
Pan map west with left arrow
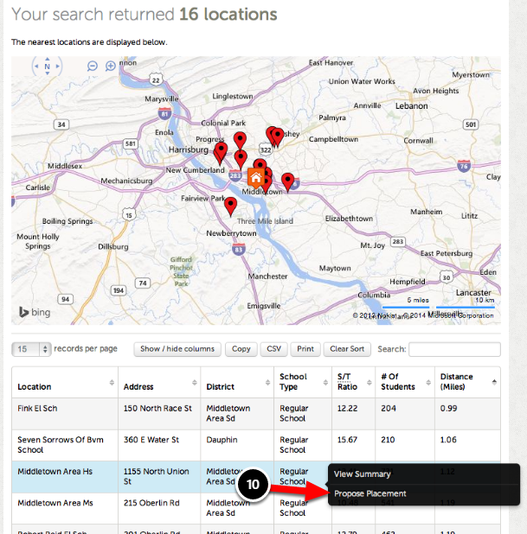point(36,67)
